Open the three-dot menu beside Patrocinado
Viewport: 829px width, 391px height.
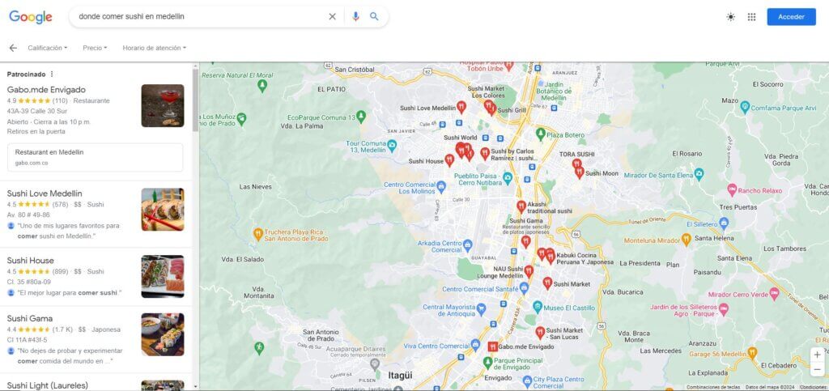click(x=52, y=74)
